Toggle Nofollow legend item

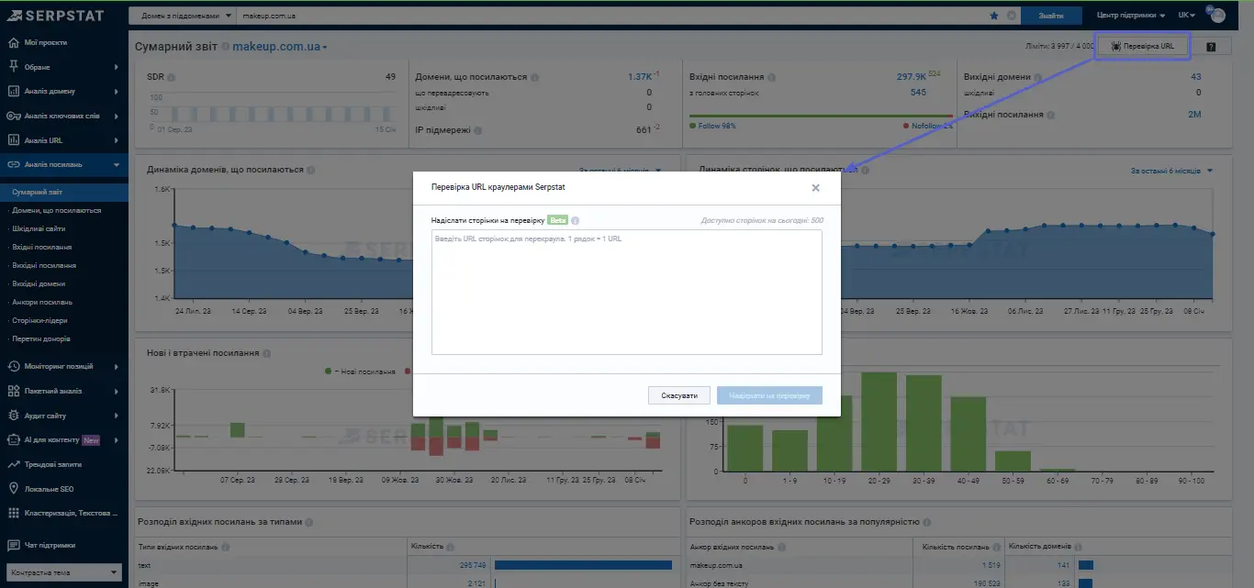tap(928, 126)
